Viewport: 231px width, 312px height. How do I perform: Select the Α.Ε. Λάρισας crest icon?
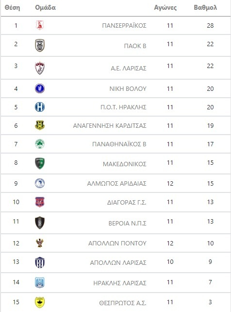(40, 68)
